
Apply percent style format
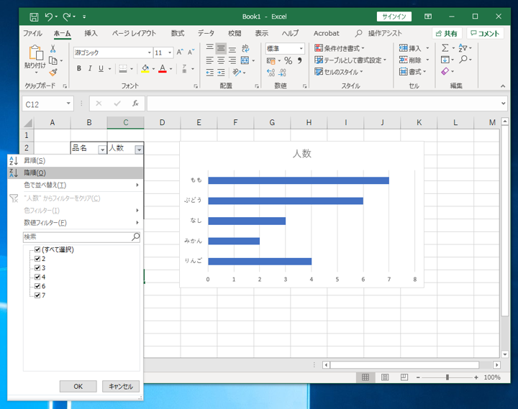[x=288, y=60]
